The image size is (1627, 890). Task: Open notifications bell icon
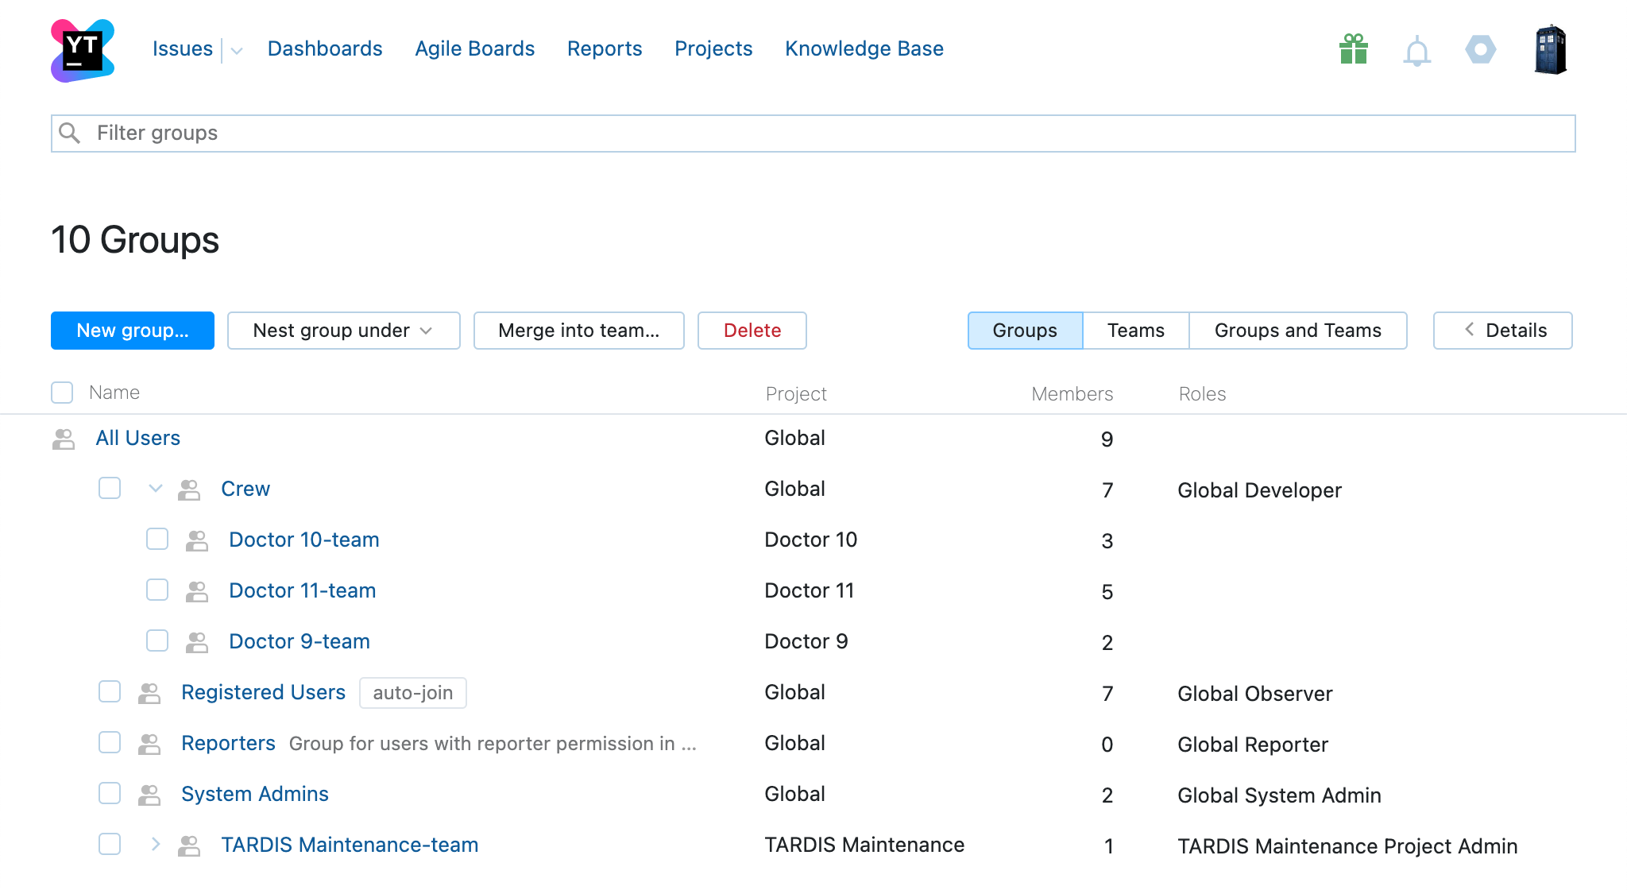pos(1416,52)
